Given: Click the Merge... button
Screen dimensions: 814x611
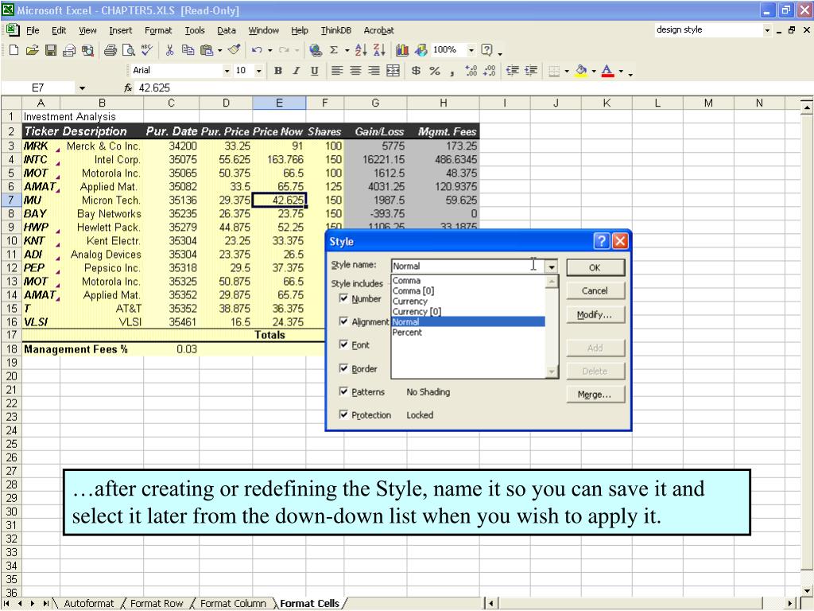Looking at the screenshot, I should [595, 395].
